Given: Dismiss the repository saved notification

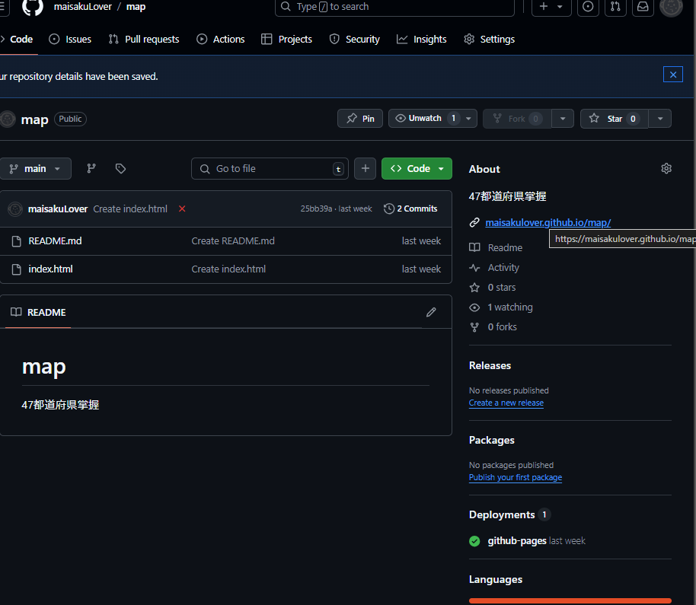Looking at the screenshot, I should point(673,75).
